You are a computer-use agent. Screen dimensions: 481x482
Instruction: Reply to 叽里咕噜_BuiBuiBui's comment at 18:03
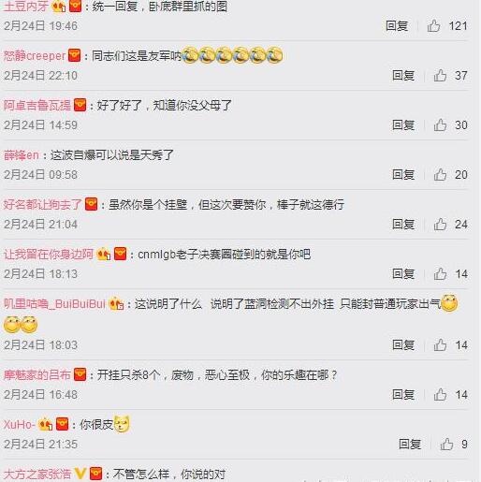(x=403, y=344)
